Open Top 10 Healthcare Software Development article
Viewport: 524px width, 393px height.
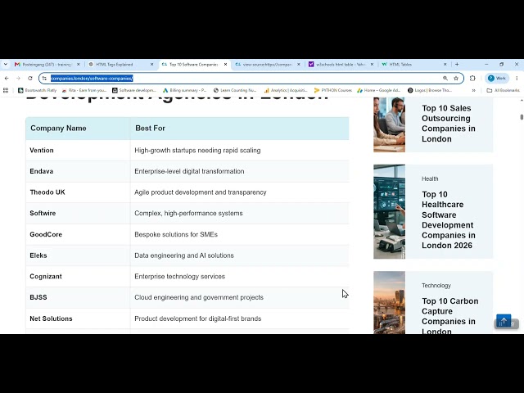pos(448,219)
